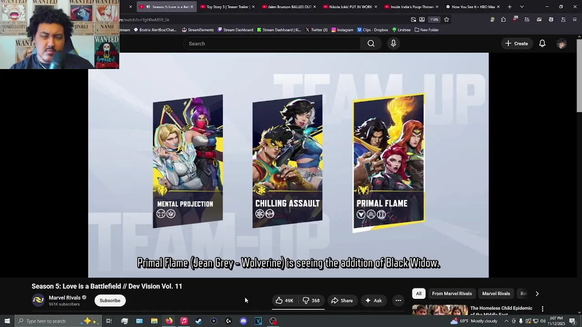
Task: Open the Windows notification center icon
Action: coord(572,321)
